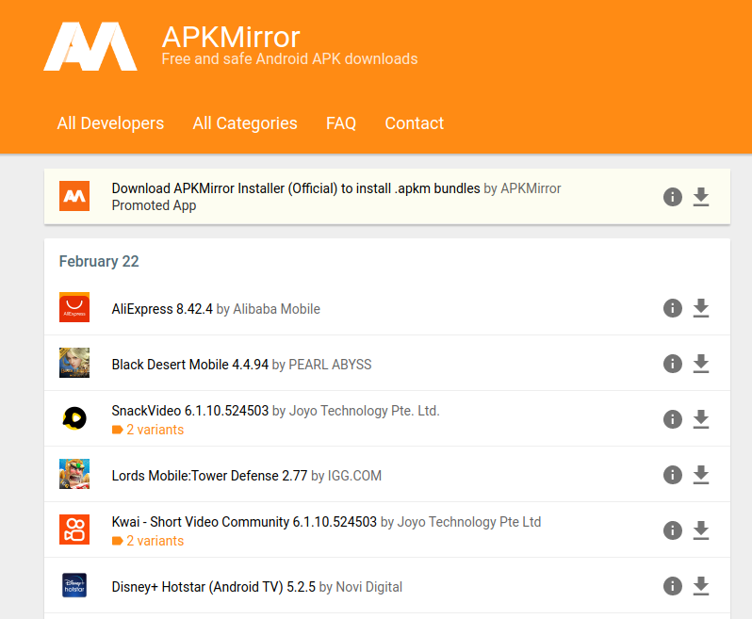The height and width of the screenshot is (619, 752).
Task: Click the APKMirror site title
Action: [231, 37]
